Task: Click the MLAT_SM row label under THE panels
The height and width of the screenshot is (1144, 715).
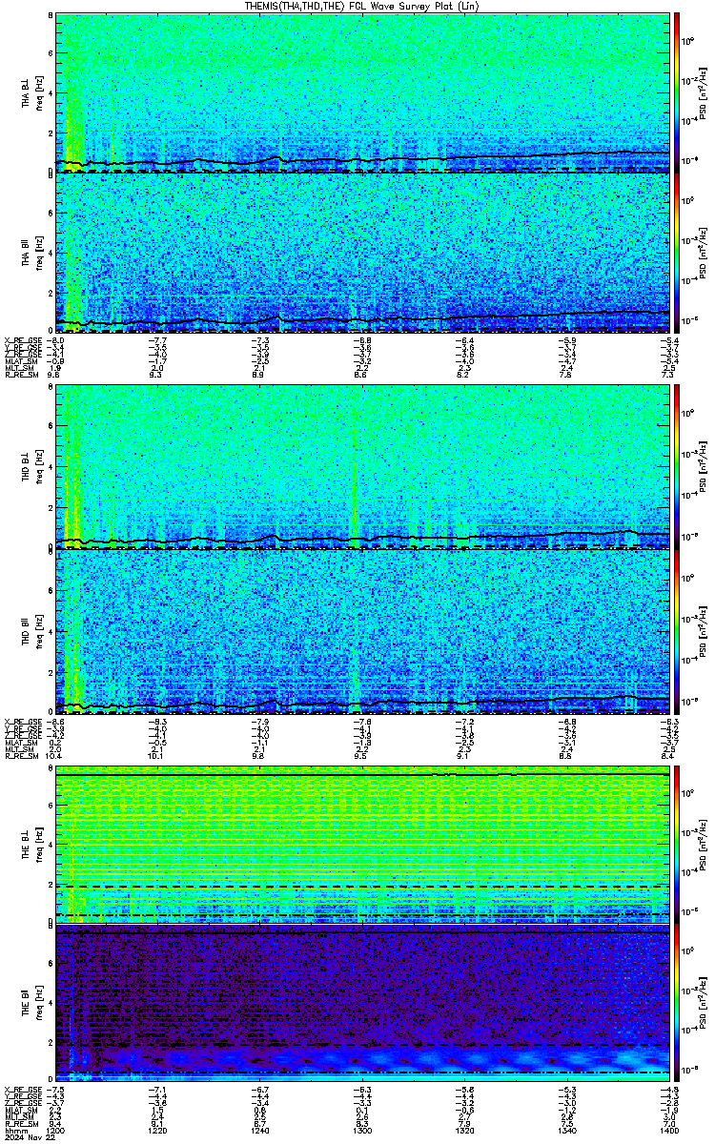Action: click(x=19, y=1113)
